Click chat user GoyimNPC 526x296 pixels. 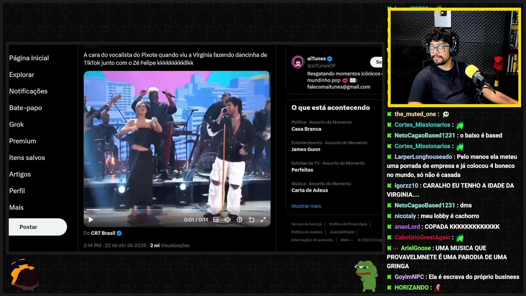pos(409,277)
